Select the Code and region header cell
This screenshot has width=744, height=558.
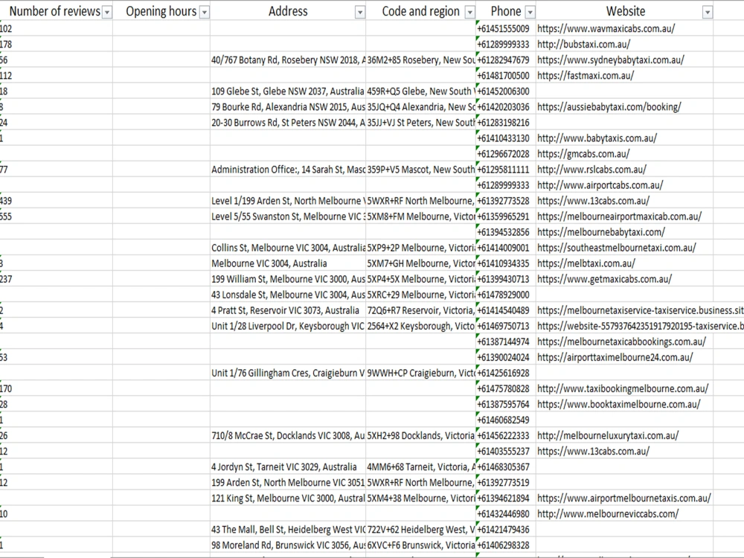pyautogui.click(x=421, y=11)
